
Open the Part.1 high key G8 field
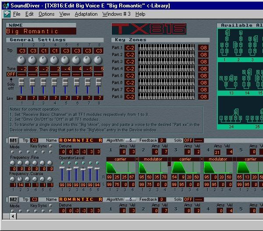click(x=203, y=48)
